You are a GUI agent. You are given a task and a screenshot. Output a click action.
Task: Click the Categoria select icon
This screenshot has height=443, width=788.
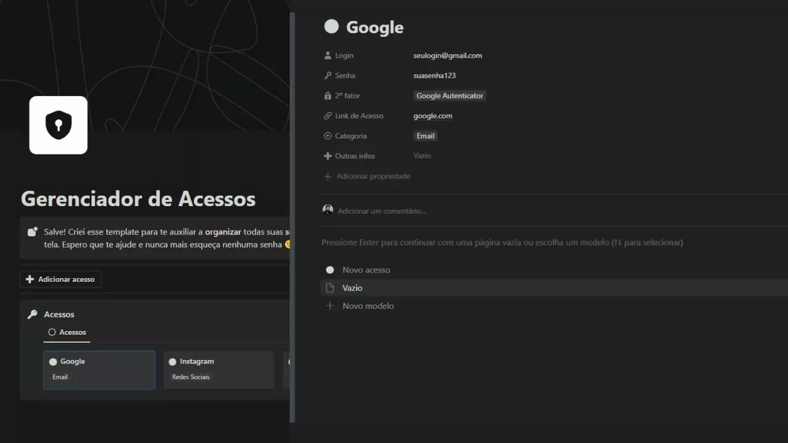click(328, 136)
